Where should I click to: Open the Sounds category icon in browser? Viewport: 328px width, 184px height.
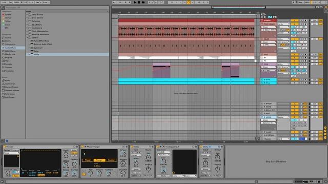tap(3, 38)
